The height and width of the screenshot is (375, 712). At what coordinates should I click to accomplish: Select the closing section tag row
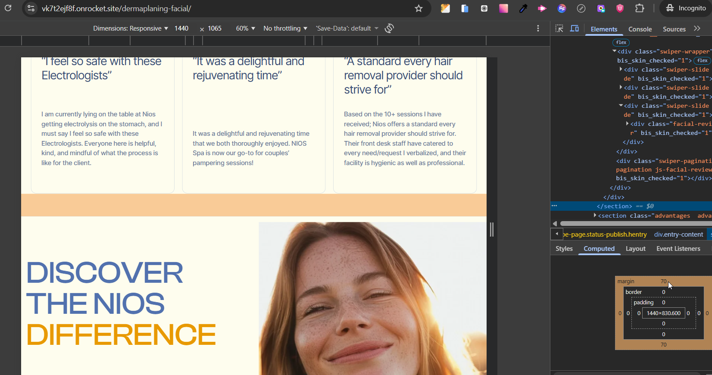point(631,206)
